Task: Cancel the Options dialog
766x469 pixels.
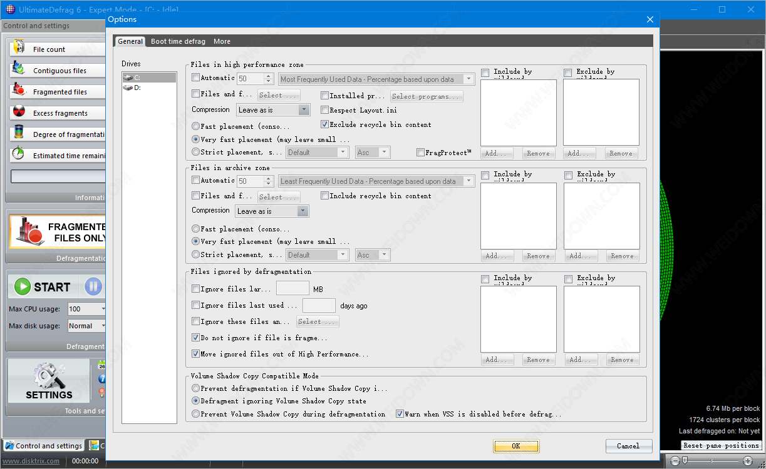Action: pyautogui.click(x=629, y=446)
